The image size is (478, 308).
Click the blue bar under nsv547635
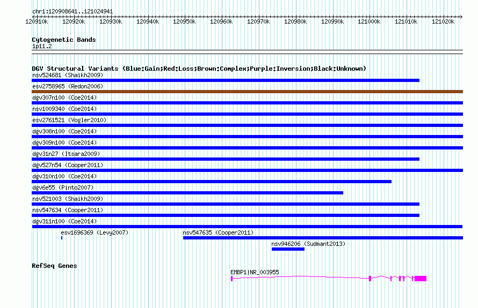point(323,238)
